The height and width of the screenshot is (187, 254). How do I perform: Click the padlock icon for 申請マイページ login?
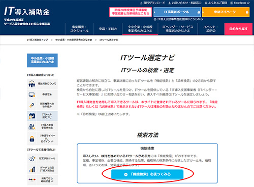[x=32, y=138]
